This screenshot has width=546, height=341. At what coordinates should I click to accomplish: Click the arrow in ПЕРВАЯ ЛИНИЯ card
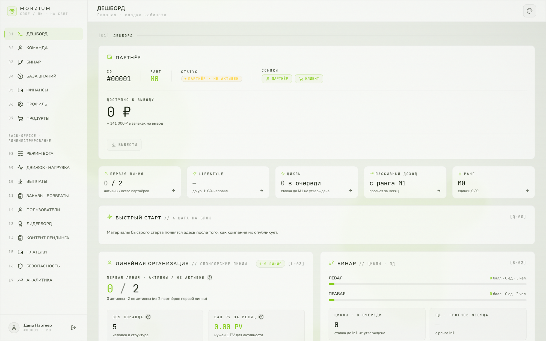tap(173, 191)
